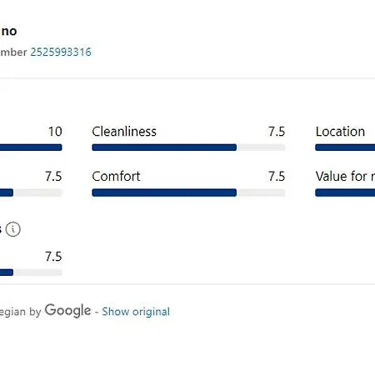
Task: Click the 7.5 score next to Comfort
Action: tap(277, 177)
